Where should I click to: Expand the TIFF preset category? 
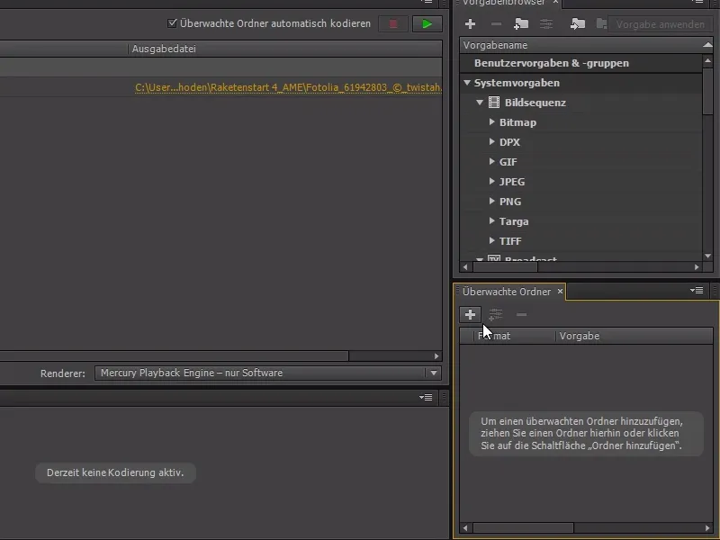tap(491, 240)
